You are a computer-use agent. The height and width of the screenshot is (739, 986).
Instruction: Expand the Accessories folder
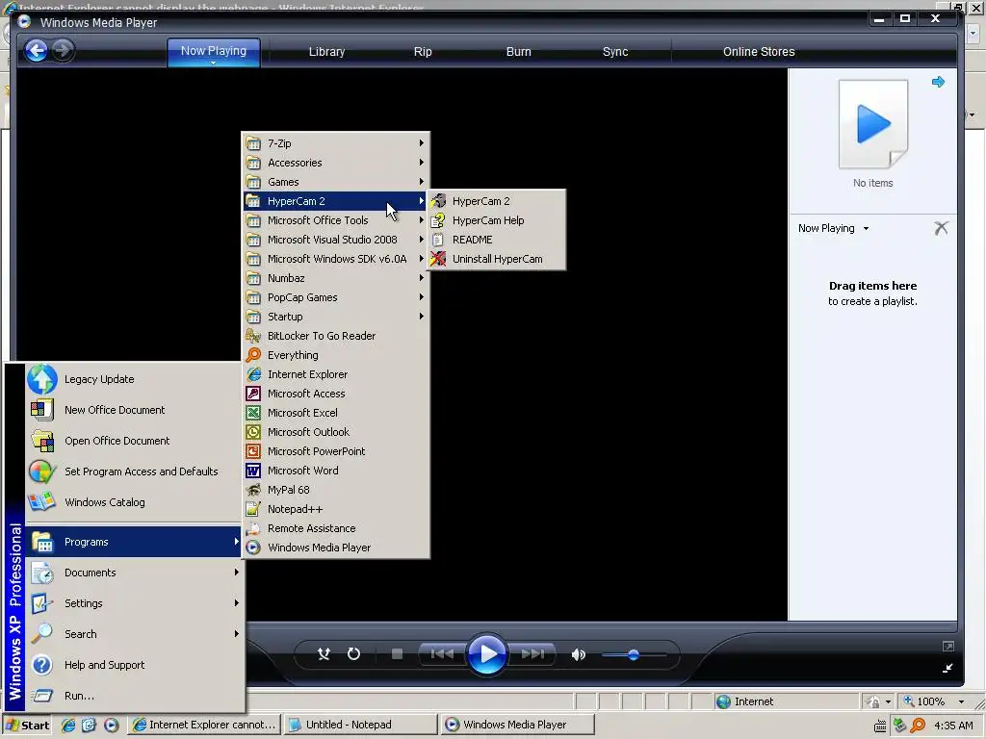(336, 163)
